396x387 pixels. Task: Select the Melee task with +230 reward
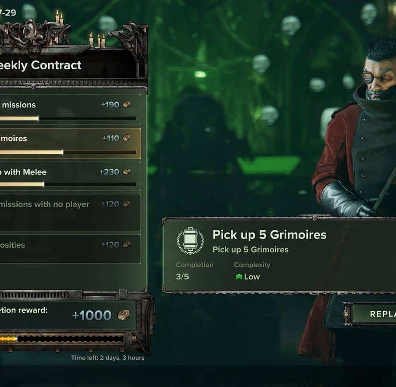click(70, 176)
